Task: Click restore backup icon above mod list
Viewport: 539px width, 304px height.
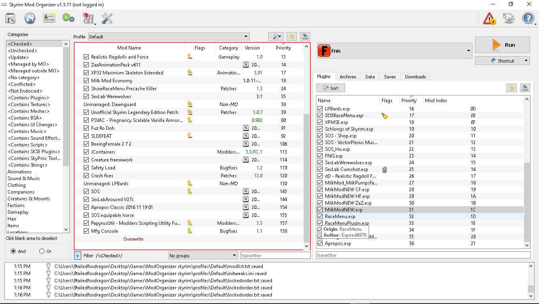Action: tap(291, 36)
